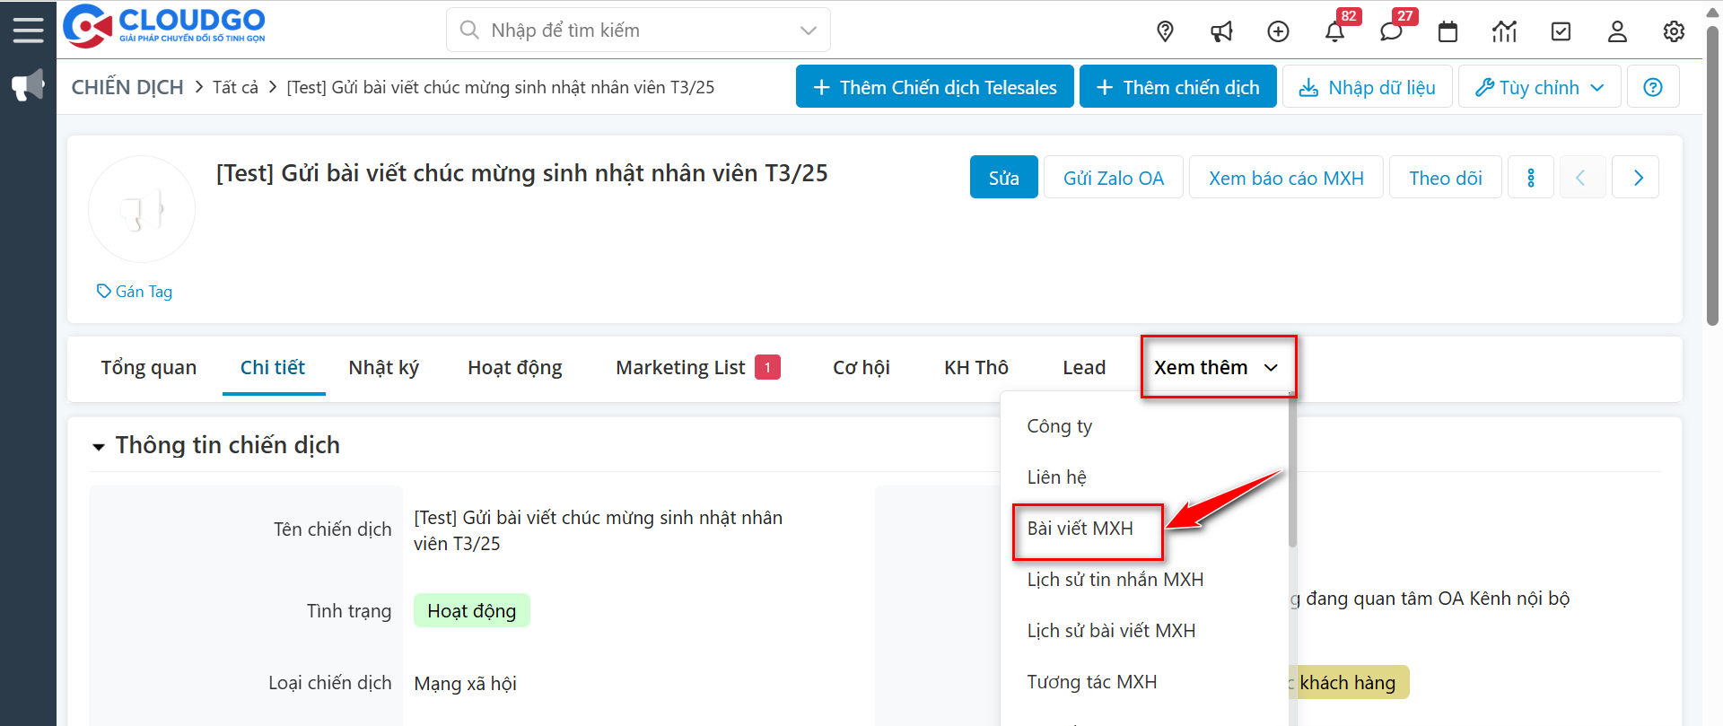Screen dimensions: 1723x726
Task: Open the hamburger menu in sidebar
Action: pos(28,30)
